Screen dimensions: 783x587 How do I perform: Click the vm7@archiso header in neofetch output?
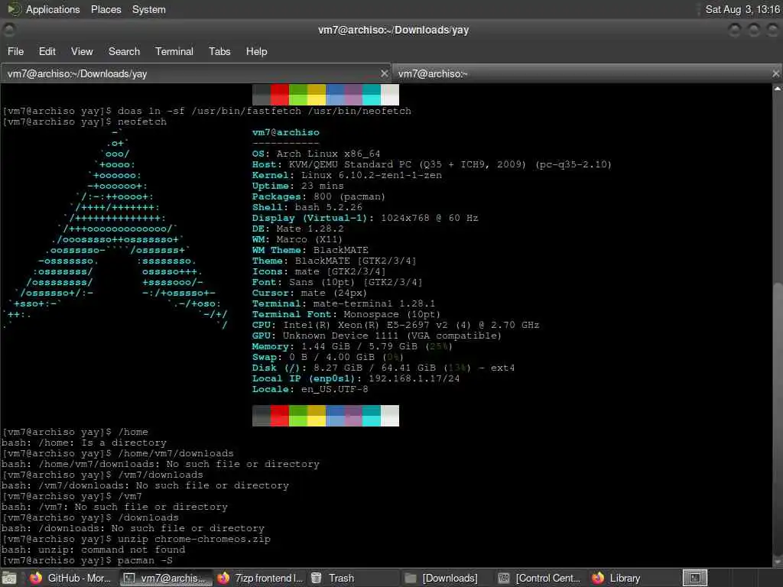click(286, 132)
